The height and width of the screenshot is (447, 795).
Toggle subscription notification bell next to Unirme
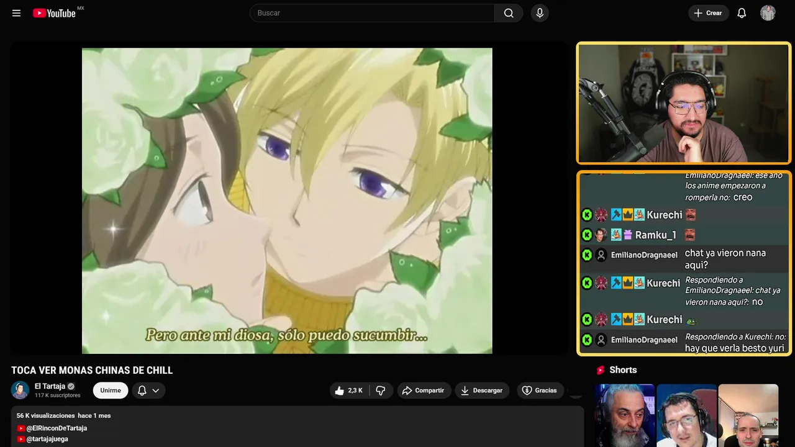pyautogui.click(x=142, y=391)
